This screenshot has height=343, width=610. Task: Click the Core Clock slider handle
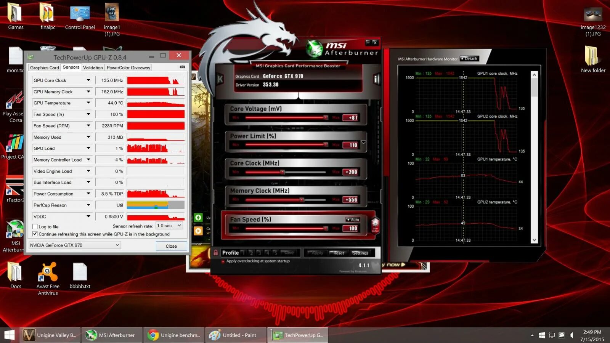[282, 172]
